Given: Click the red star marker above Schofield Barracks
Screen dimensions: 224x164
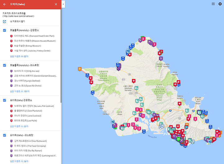Looking at the screenshot, I should [133, 81].
